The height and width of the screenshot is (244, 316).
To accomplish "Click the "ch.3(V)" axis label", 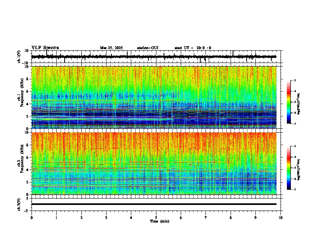I will [x=19, y=205].
